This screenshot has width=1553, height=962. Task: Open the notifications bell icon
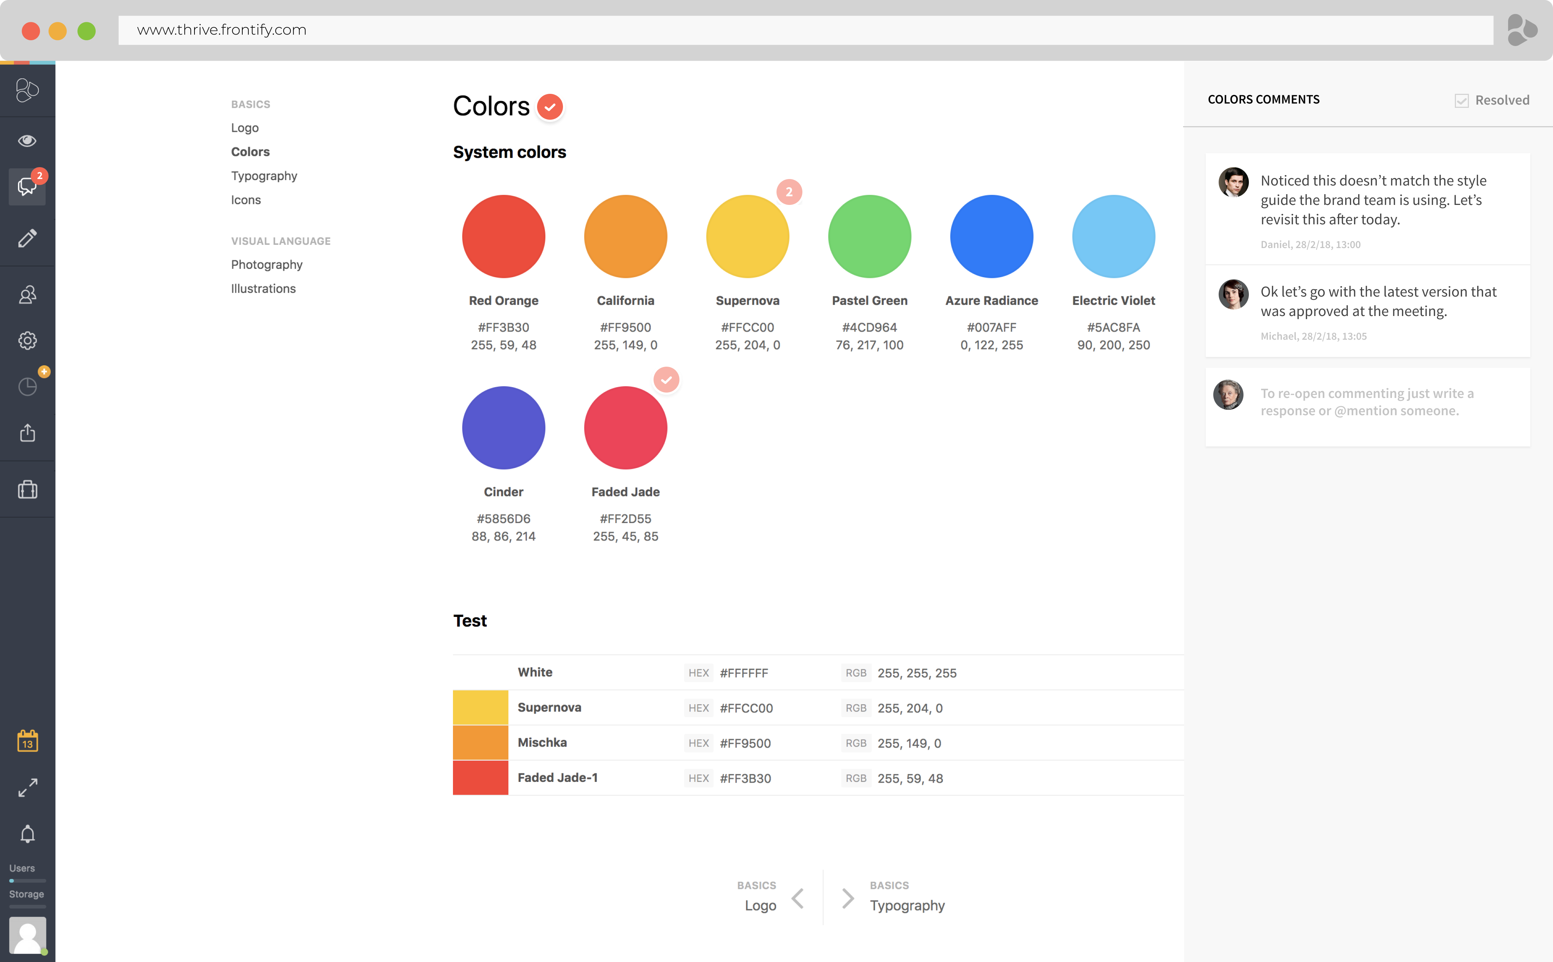point(27,834)
